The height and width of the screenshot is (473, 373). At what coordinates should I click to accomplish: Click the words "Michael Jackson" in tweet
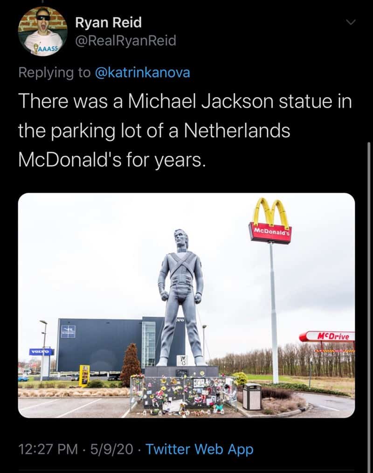pos(200,101)
